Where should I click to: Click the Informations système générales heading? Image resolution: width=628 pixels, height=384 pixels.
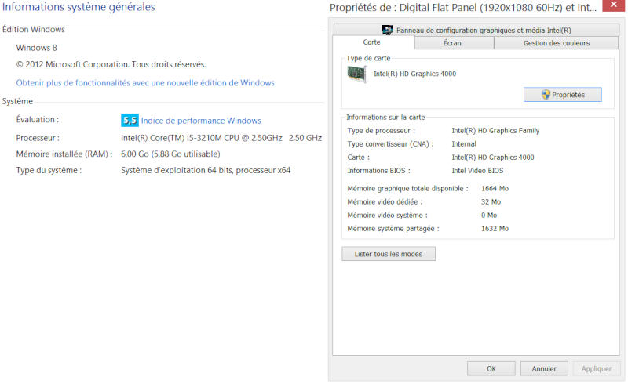[x=78, y=7]
